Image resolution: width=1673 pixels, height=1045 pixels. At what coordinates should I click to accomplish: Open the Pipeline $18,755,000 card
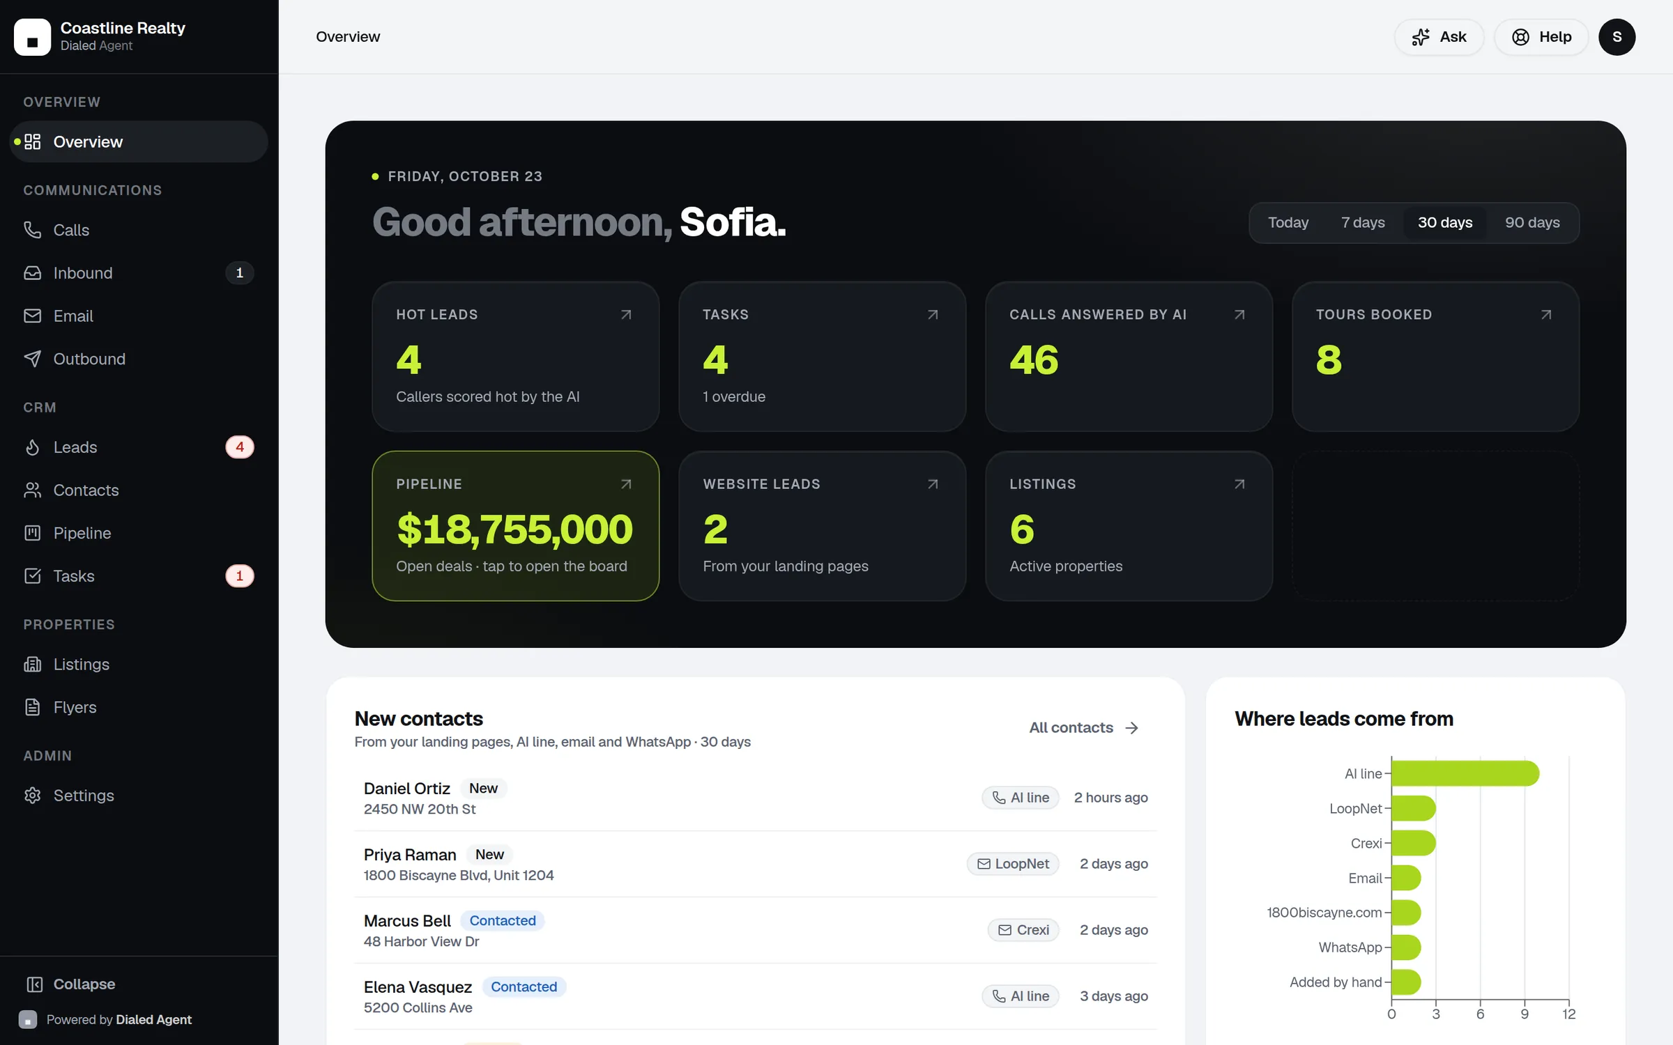click(515, 526)
